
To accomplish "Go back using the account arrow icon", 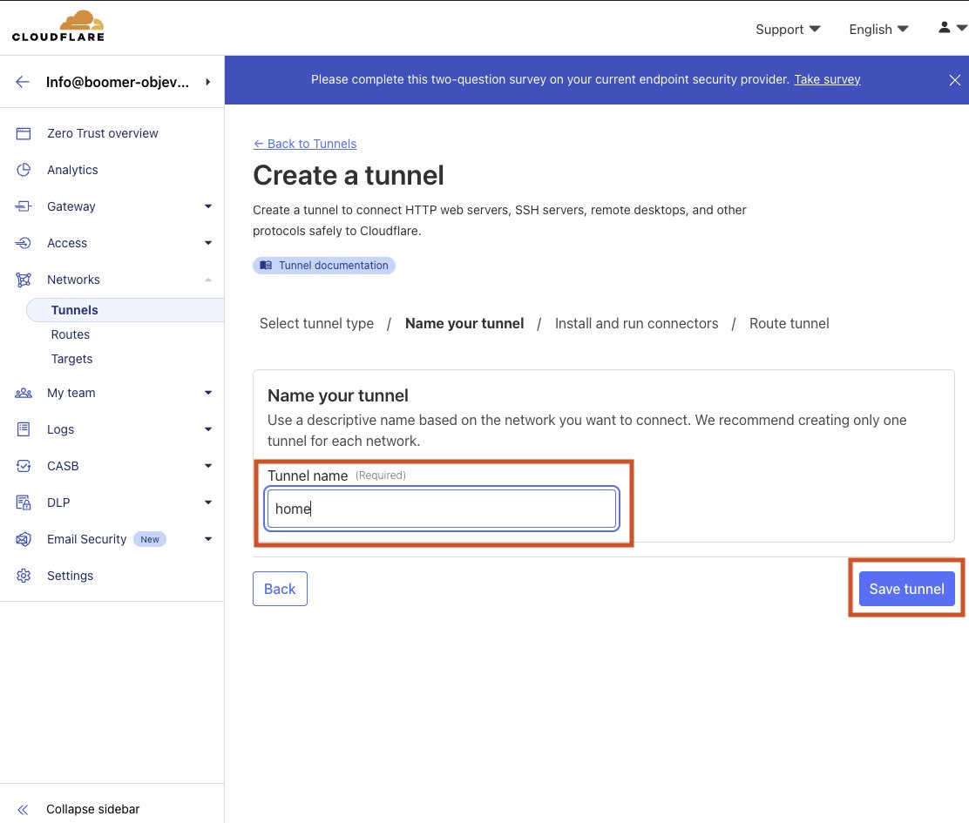I will [x=23, y=82].
